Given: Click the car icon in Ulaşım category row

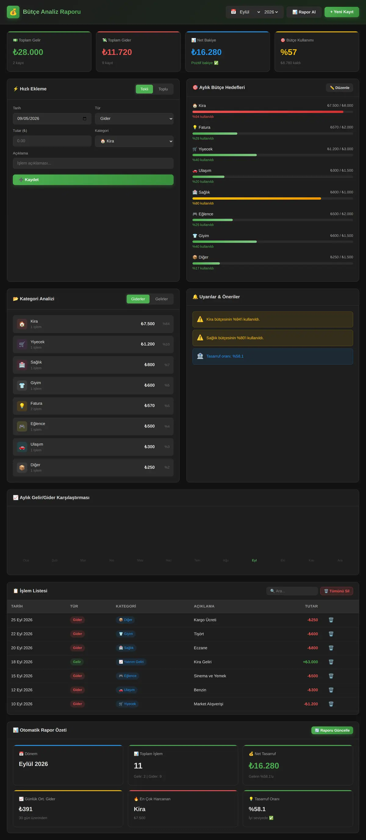Looking at the screenshot, I should pos(22,447).
